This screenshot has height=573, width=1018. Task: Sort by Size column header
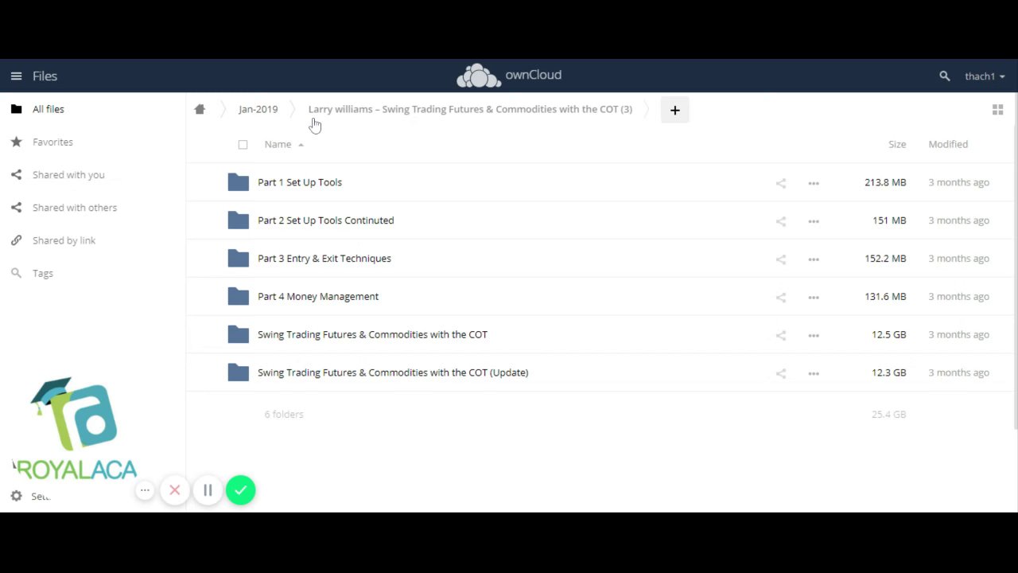(897, 144)
